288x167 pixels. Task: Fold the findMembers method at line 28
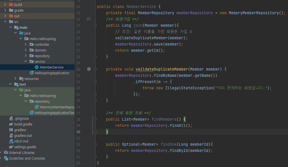click(95, 119)
